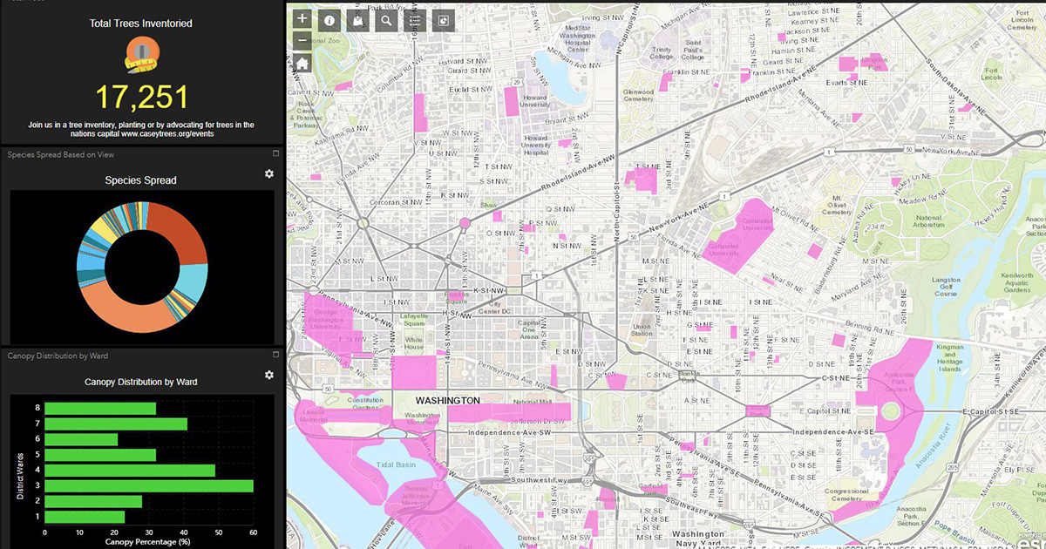Zoom in using the plus button
The width and height of the screenshot is (1046, 549).
(302, 18)
